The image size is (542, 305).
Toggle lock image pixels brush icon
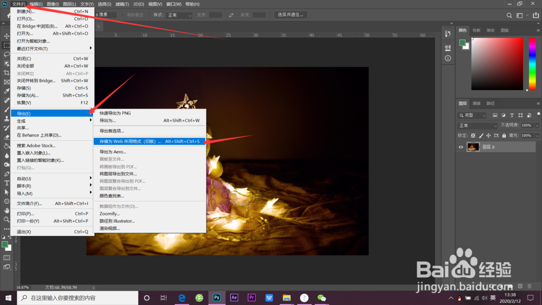coord(481,136)
